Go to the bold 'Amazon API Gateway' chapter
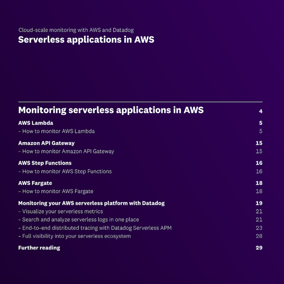 pos(47,143)
